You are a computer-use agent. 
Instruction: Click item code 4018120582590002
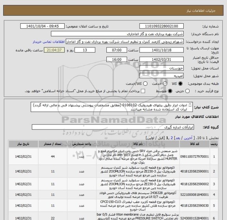pos(194,184)
